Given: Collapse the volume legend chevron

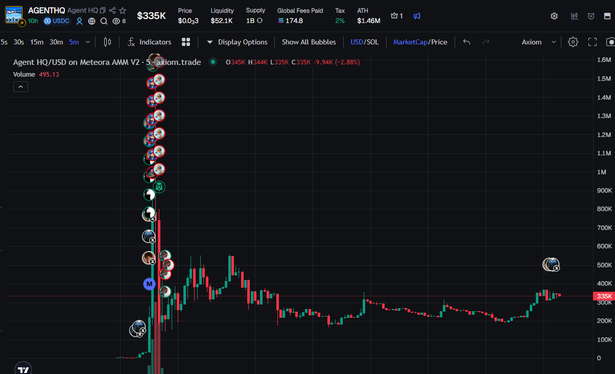Looking at the screenshot, I should pyautogui.click(x=20, y=87).
